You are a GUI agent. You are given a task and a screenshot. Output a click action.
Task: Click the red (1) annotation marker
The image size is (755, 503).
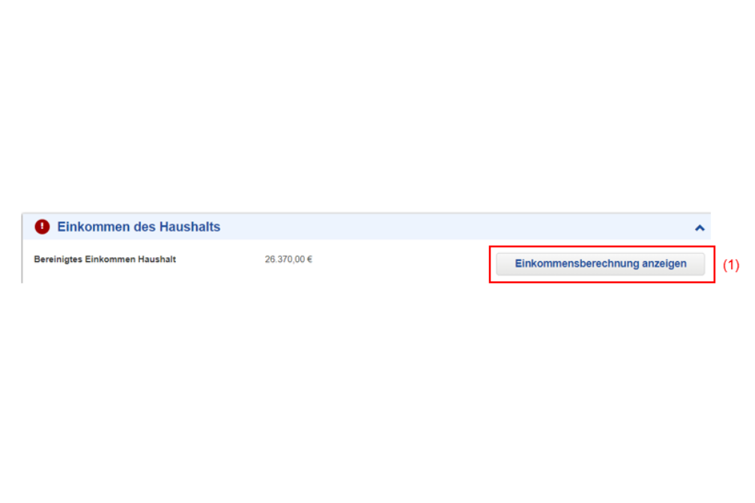click(731, 265)
